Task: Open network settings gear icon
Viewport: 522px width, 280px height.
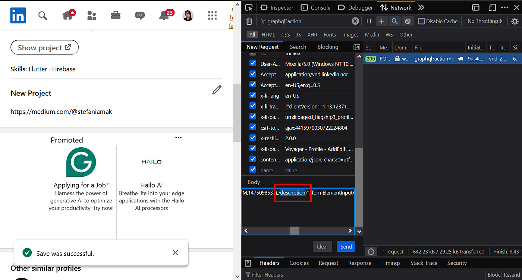Action: point(515,21)
